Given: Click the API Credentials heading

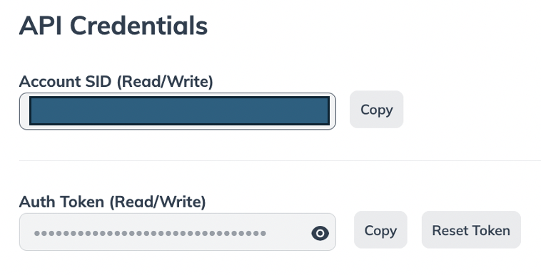Looking at the screenshot, I should [x=113, y=26].
